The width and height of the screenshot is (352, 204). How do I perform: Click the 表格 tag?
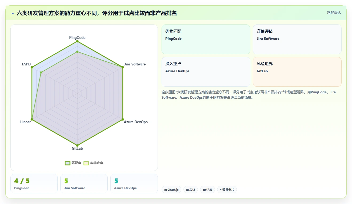click(x=191, y=190)
